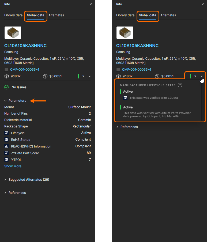Click Rectangular package shape value
Screen dimensions: 207x242
[82, 126]
